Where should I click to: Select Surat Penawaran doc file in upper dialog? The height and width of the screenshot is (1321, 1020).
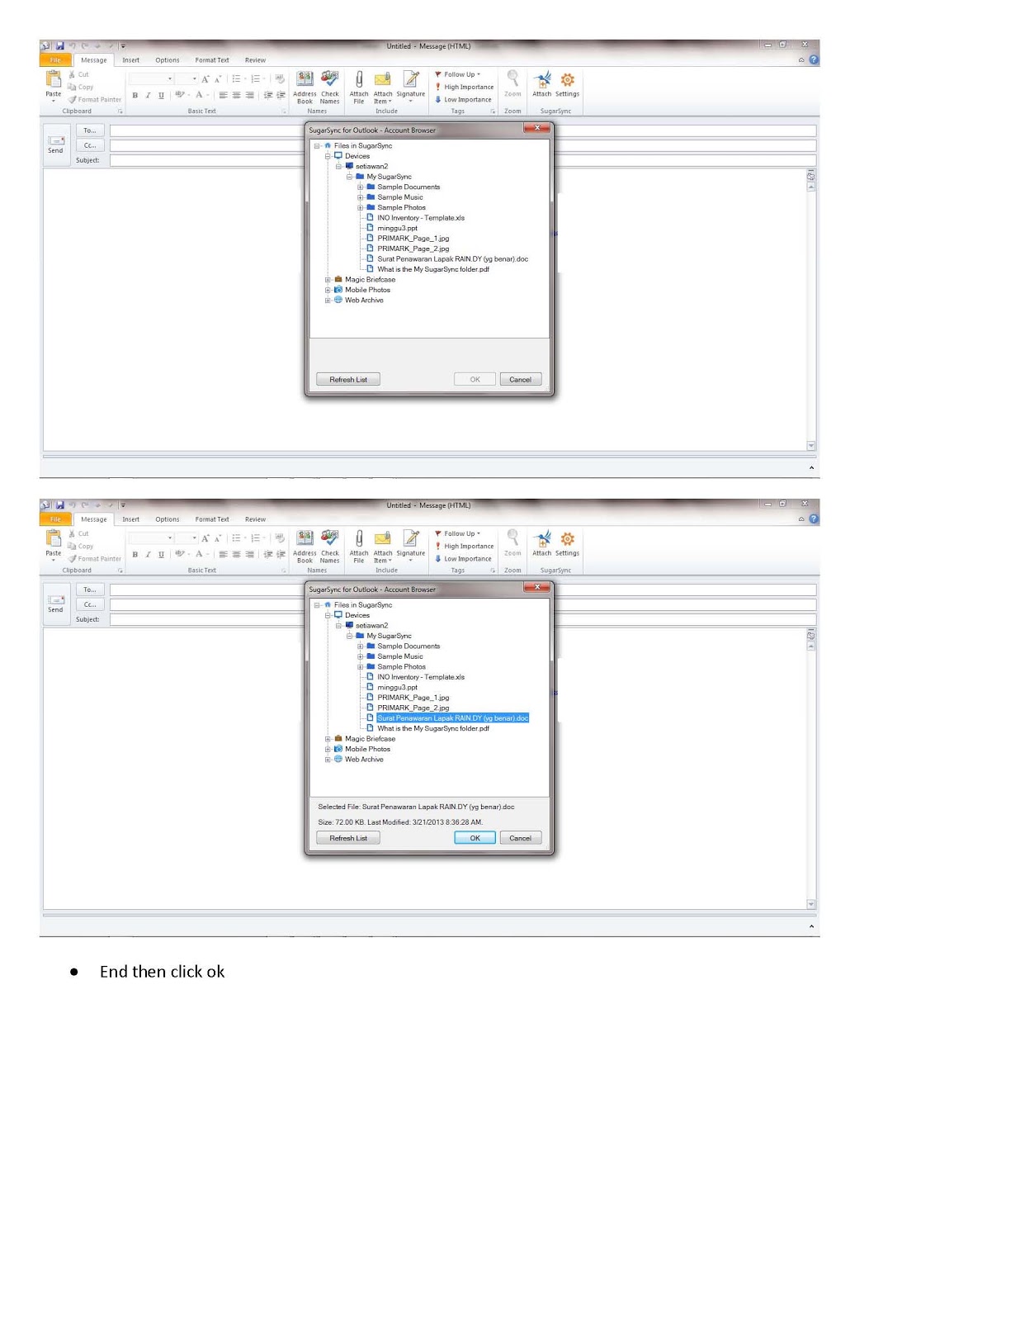pos(453,259)
